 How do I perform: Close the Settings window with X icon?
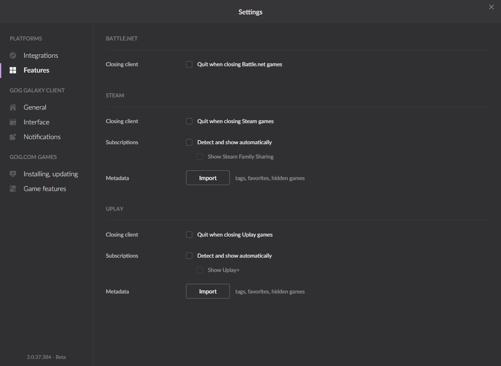click(491, 7)
